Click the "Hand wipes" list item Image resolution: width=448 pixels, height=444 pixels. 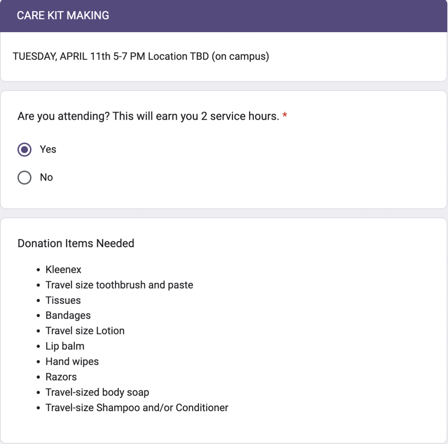tap(72, 362)
